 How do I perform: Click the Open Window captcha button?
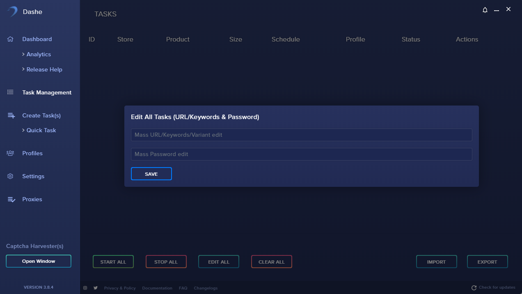click(x=39, y=261)
